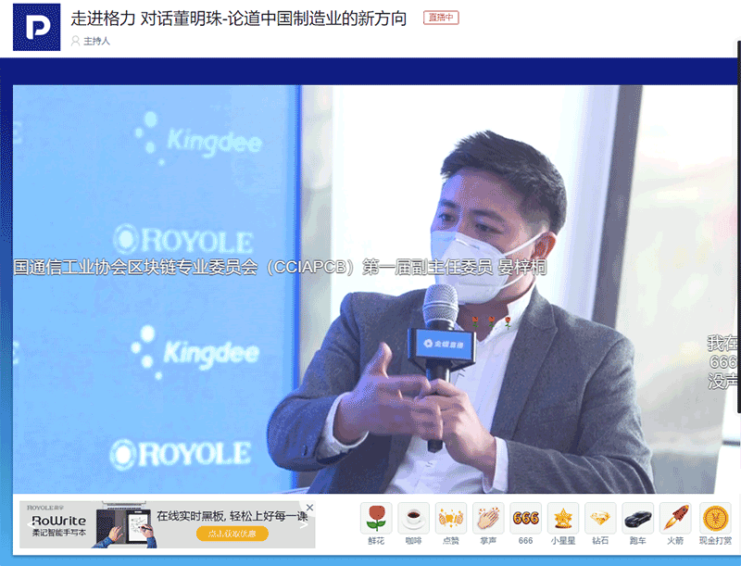The width and height of the screenshot is (741, 566).
Task: Click the 主持人 host label
Action: tap(91, 41)
